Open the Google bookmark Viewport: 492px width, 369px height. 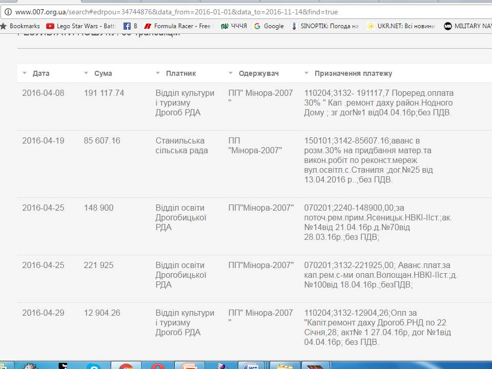pyautogui.click(x=269, y=26)
